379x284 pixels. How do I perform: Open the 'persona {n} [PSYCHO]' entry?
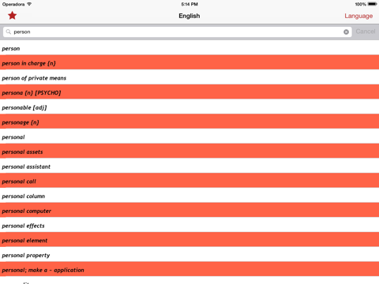click(x=189, y=92)
